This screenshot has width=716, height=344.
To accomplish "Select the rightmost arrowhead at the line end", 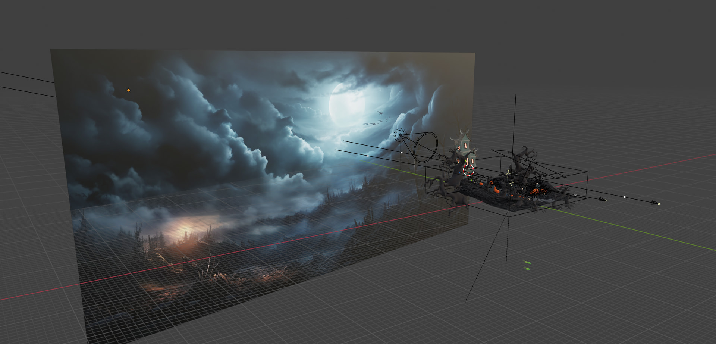I will pos(655,203).
